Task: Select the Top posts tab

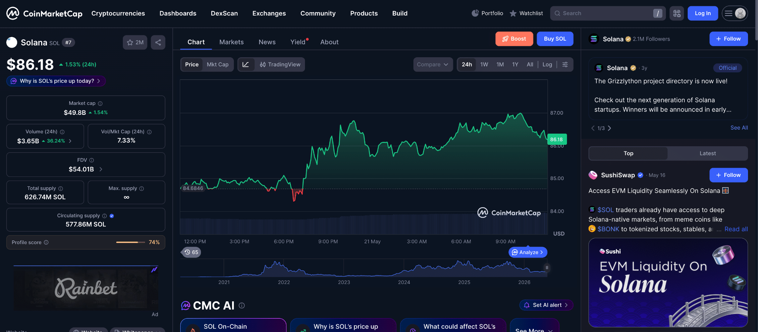Action: pyautogui.click(x=628, y=153)
